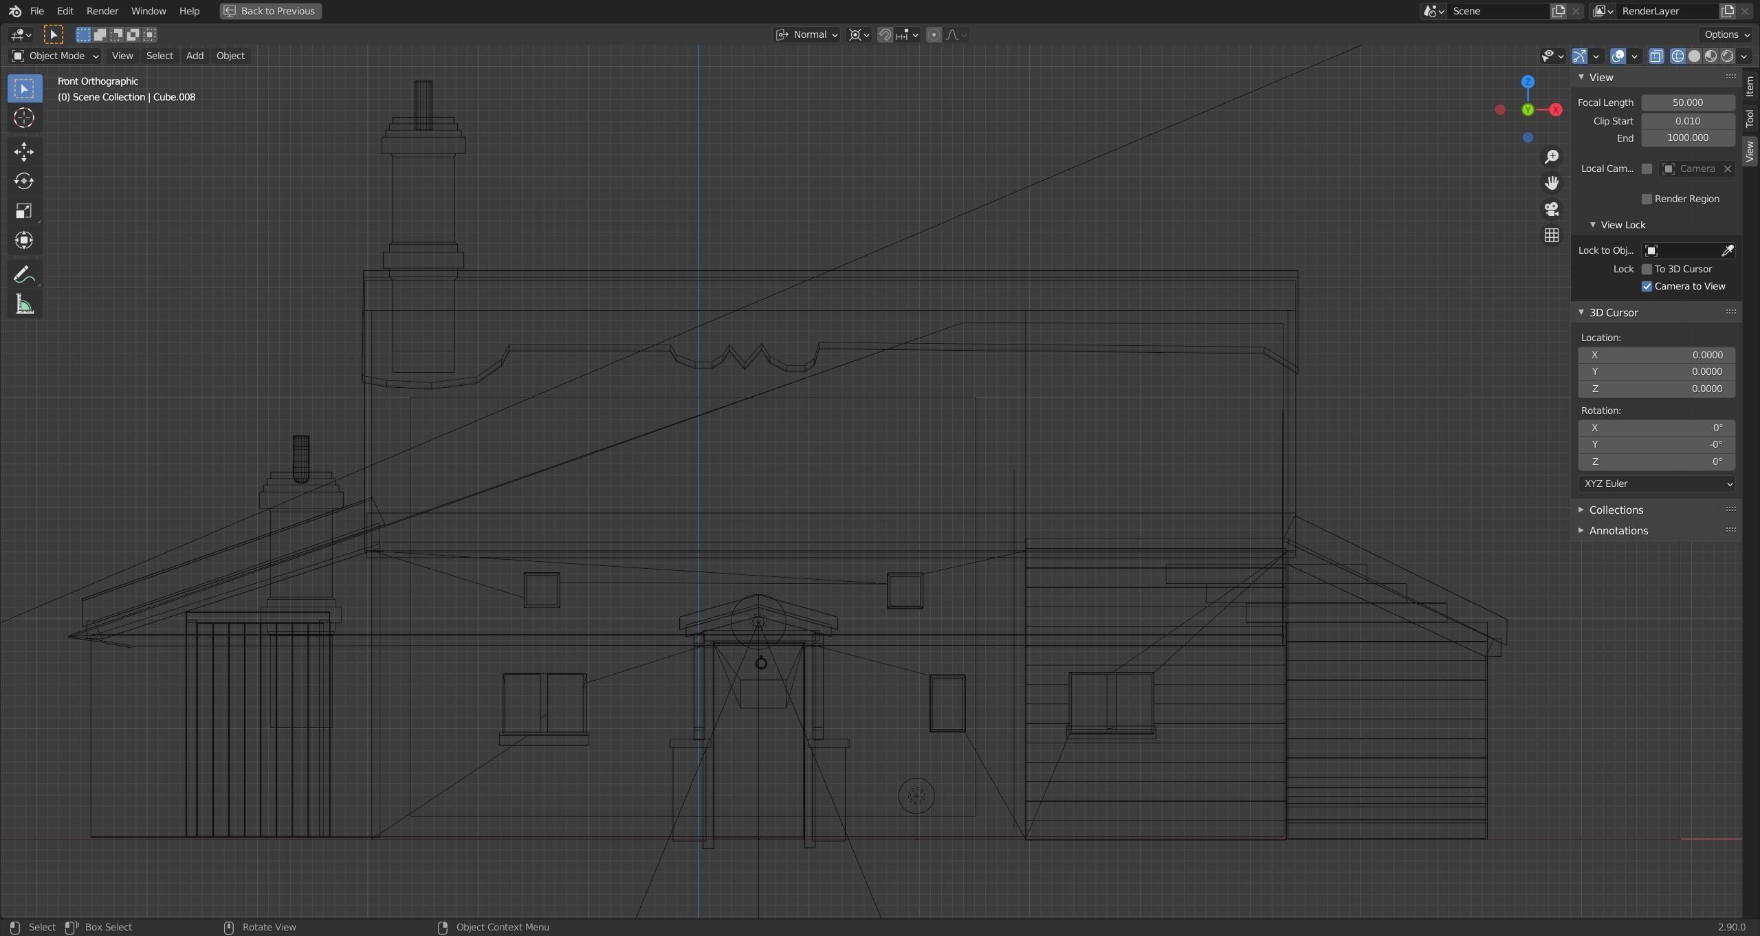
Task: Open the Render menu
Action: tap(102, 11)
